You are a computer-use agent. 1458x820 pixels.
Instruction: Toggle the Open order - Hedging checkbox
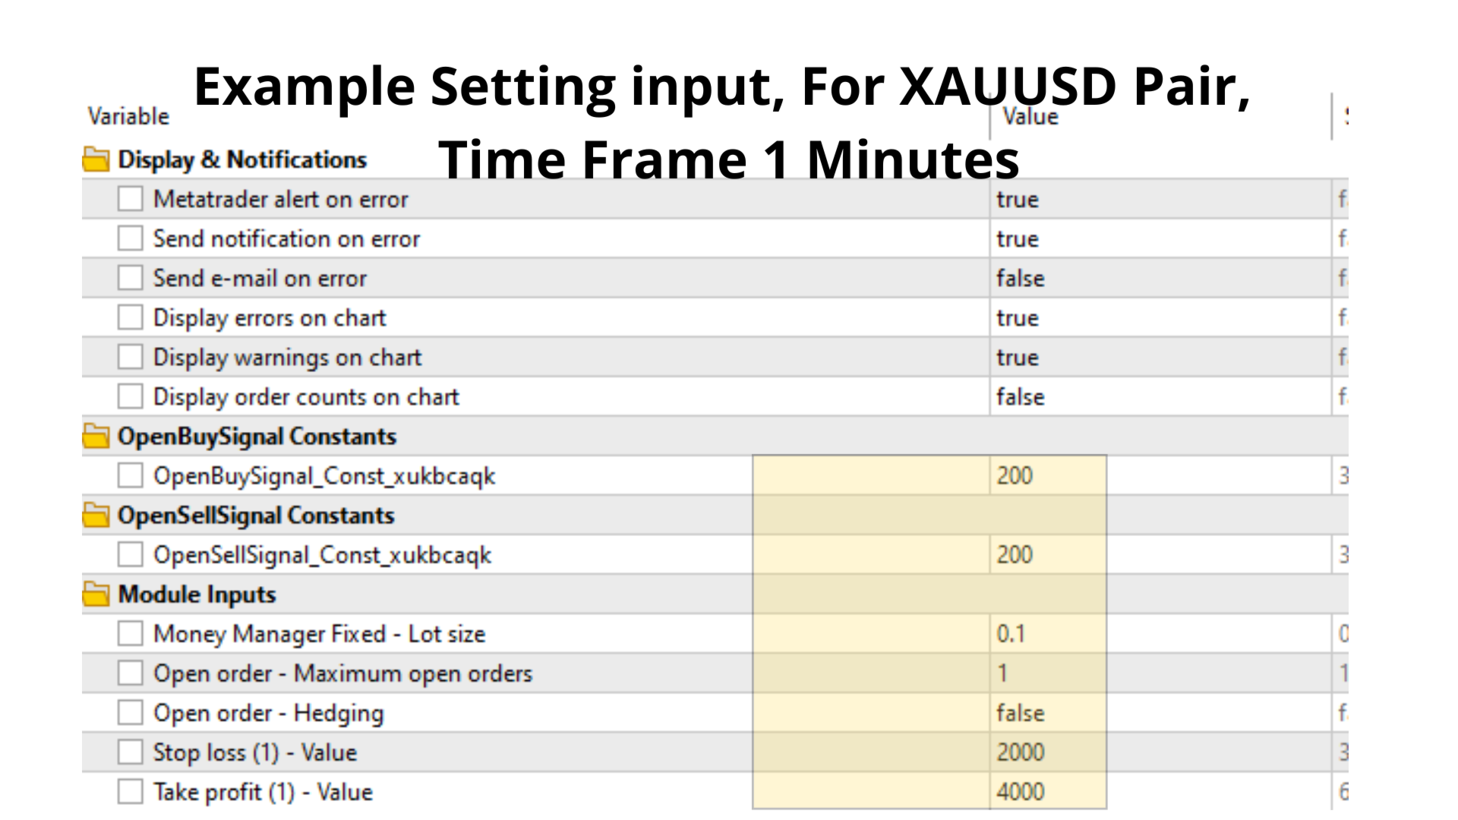tap(130, 712)
